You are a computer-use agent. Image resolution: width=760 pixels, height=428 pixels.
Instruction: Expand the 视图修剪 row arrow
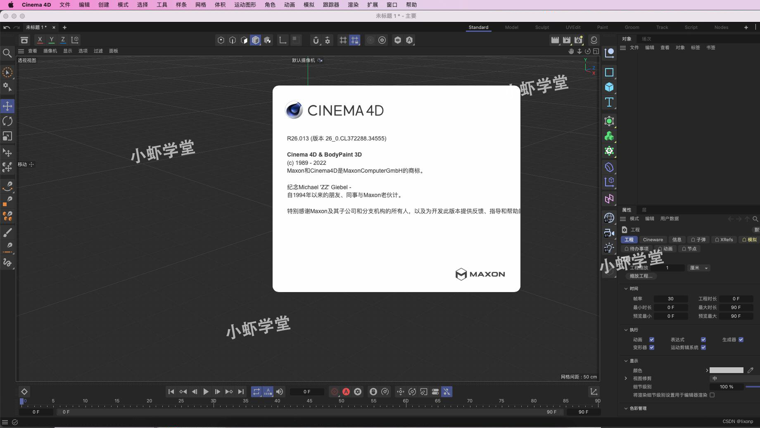626,378
